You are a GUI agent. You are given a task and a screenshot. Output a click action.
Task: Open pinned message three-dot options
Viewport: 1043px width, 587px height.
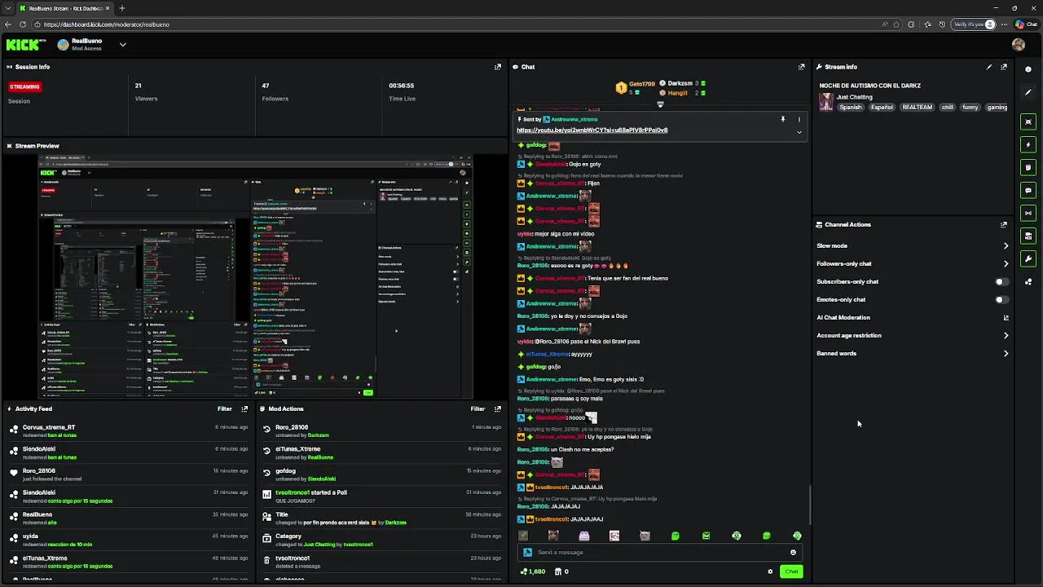pos(799,119)
